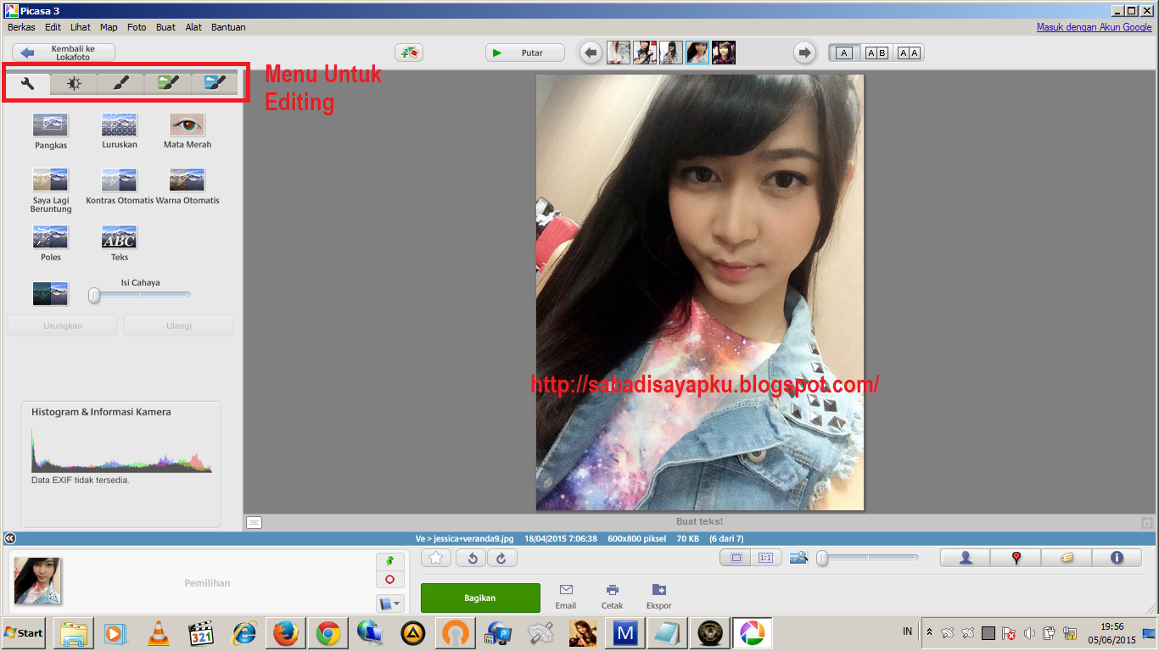This screenshot has width=1159, height=651.
Task: Open the Bantuan menu
Action: (x=228, y=27)
